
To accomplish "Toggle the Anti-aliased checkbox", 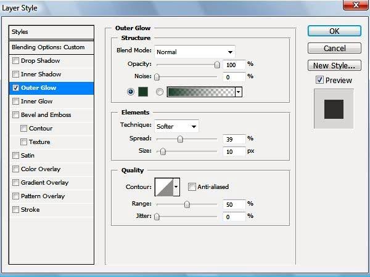I will [192, 187].
